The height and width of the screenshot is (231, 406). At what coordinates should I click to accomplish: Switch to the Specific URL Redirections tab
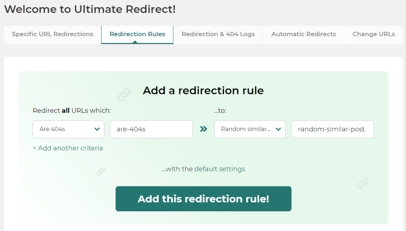(x=53, y=34)
